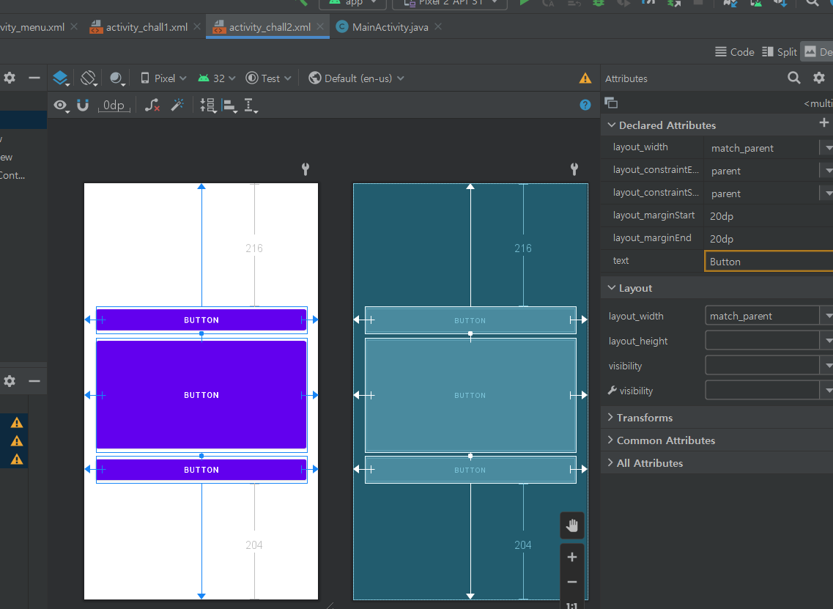Open the night mode selector icon
833x609 pixels.
tap(117, 78)
